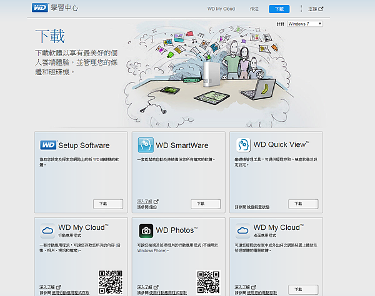Open the 使用您的電腦存取 link
The image size is (375, 296).
coord(262,293)
